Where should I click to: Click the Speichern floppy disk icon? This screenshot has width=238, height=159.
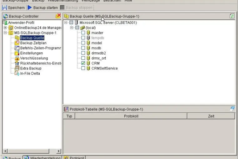(x=4, y=8)
